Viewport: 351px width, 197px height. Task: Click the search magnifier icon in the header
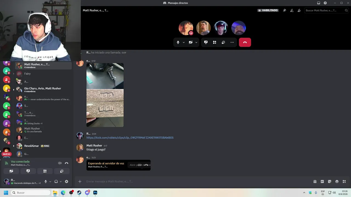(x=346, y=10)
